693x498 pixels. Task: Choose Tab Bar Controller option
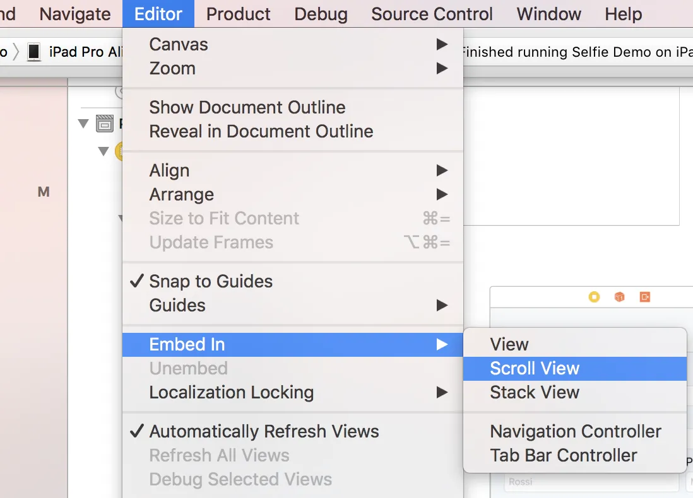pos(564,455)
